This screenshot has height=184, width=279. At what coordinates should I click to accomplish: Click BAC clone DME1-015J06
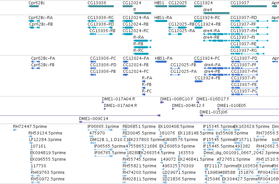[x=239, y=115]
